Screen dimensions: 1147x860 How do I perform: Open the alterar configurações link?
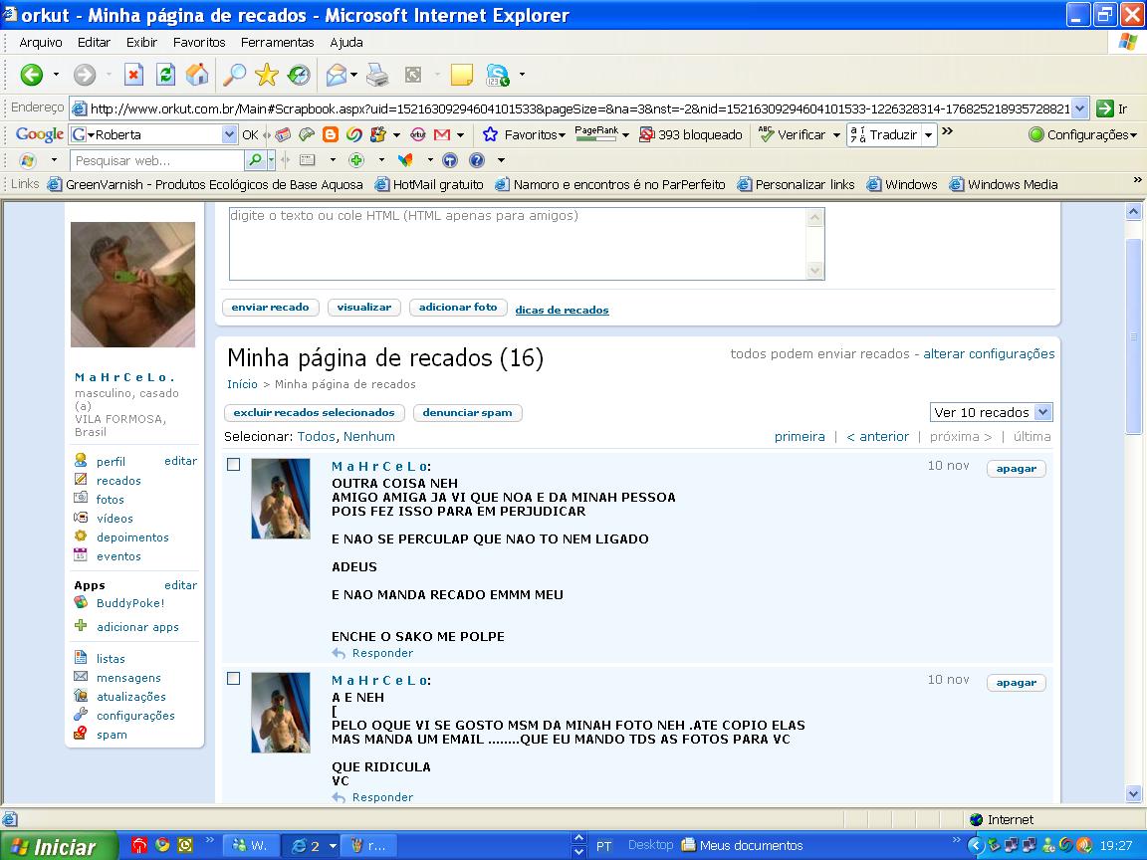[x=989, y=354]
